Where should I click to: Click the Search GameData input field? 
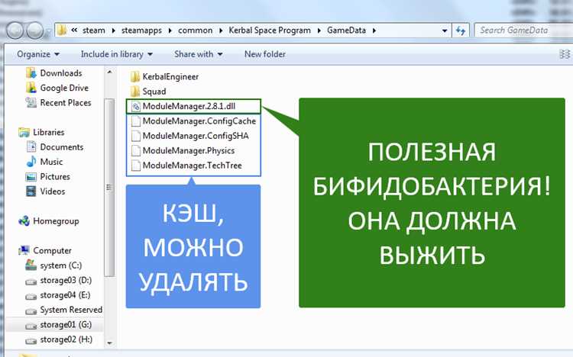coord(523,31)
